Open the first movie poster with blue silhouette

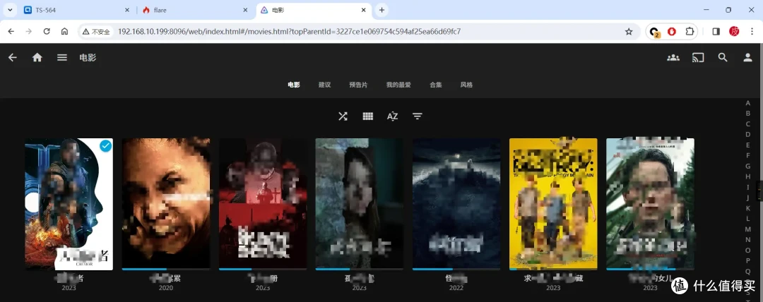coord(69,204)
